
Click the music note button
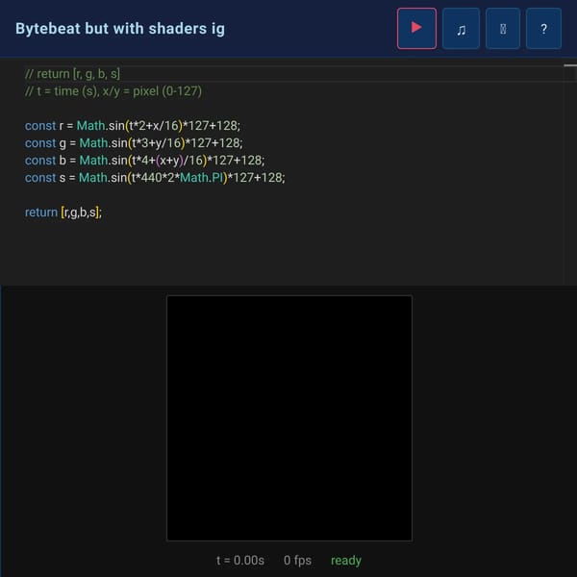pos(461,28)
